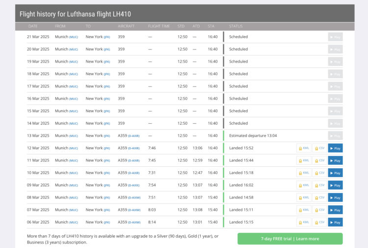Click the STD column header
368x248 pixels.
click(x=181, y=26)
